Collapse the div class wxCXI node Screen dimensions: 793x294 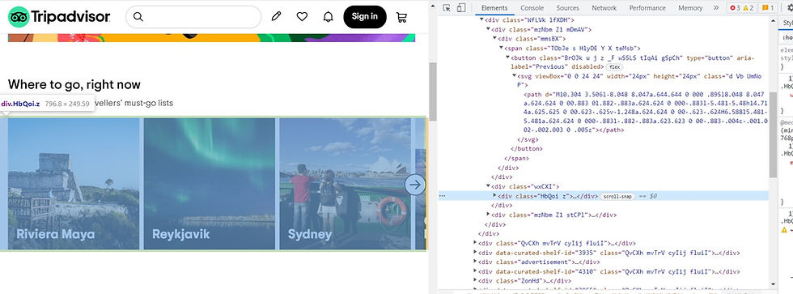point(488,186)
